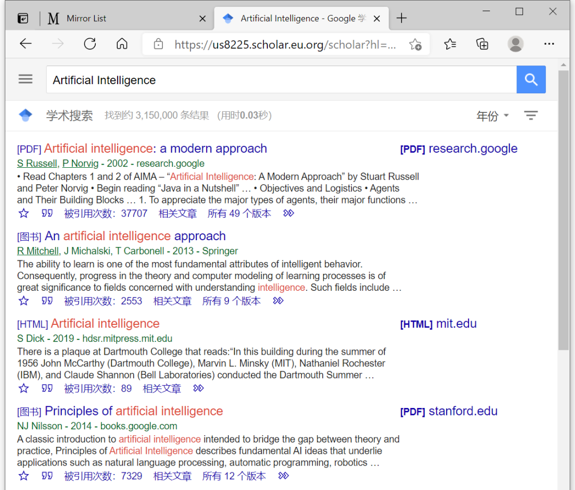
Task: Open 'An artificial intelligence approach' book result
Action: [x=135, y=236]
